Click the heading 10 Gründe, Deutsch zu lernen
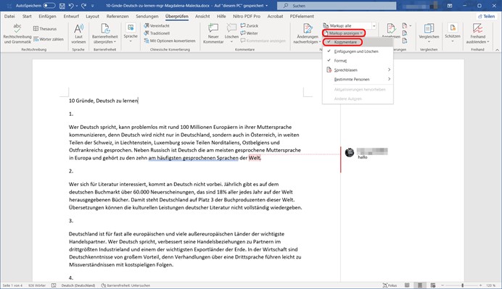Viewport: 502px width, 289px height. pyautogui.click(x=103, y=101)
